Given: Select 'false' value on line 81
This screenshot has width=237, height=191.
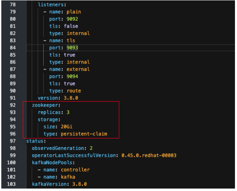Looking at the screenshot, I should pyautogui.click(x=71, y=26).
